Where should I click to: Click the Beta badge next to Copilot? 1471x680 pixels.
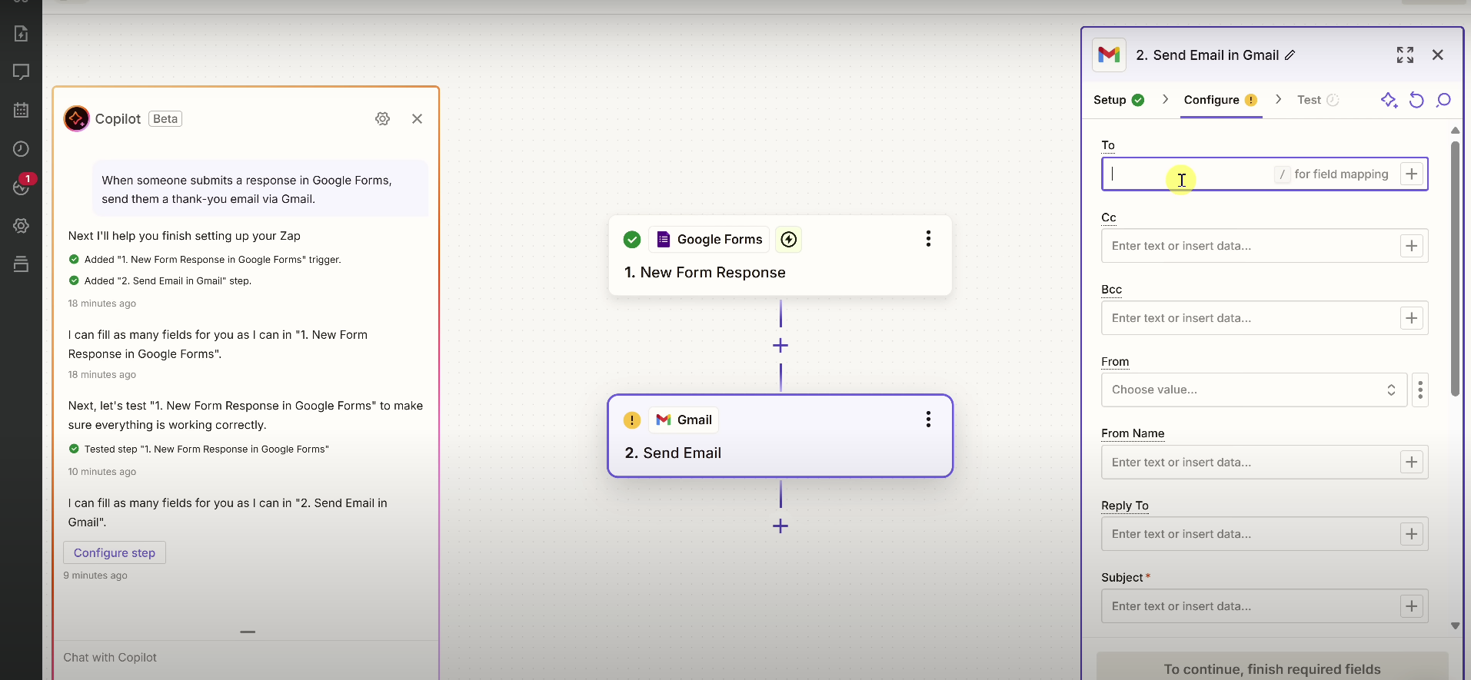click(165, 118)
